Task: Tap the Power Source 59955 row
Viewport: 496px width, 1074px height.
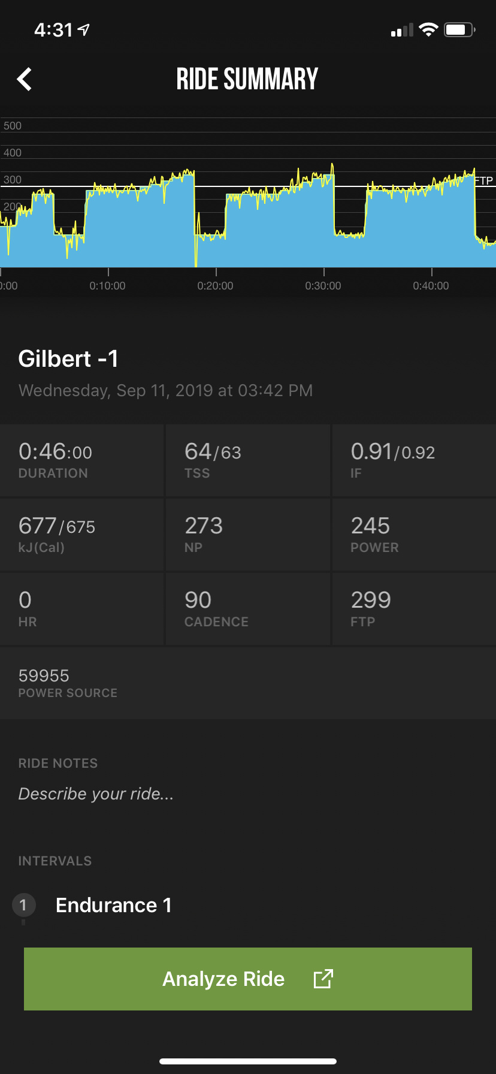Action: pos(247,683)
